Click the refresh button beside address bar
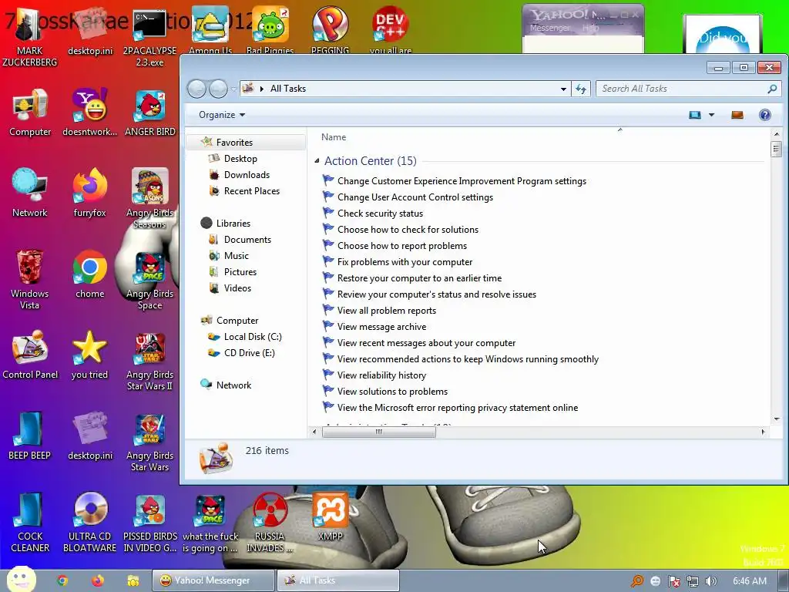789x592 pixels. click(x=581, y=89)
